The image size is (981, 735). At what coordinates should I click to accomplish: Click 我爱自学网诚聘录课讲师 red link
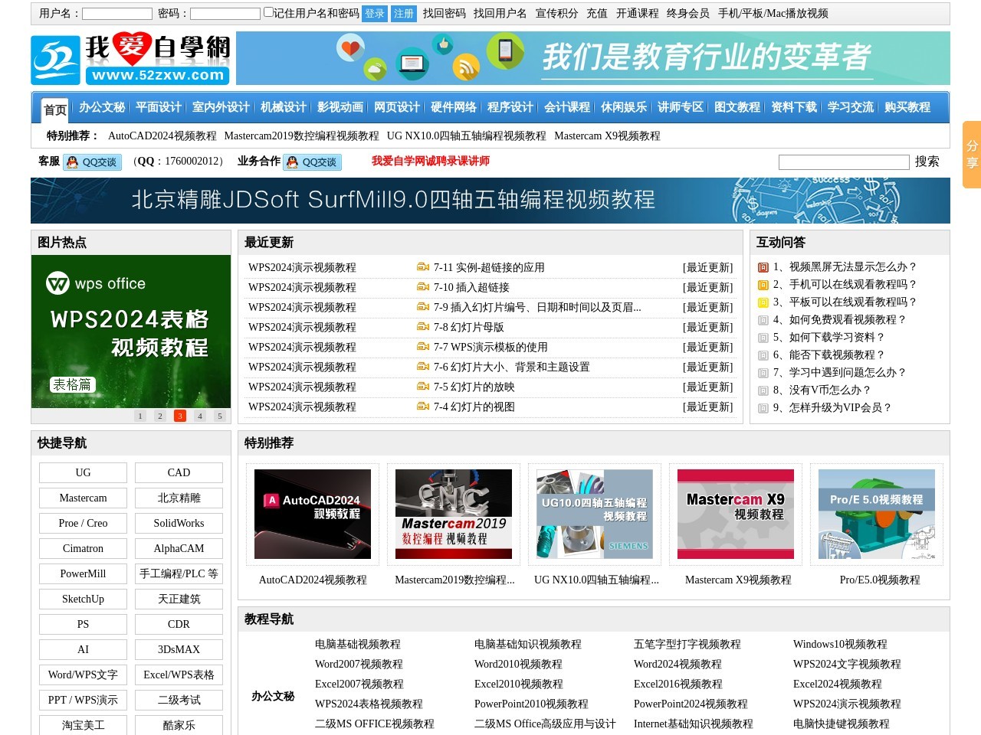click(x=431, y=161)
